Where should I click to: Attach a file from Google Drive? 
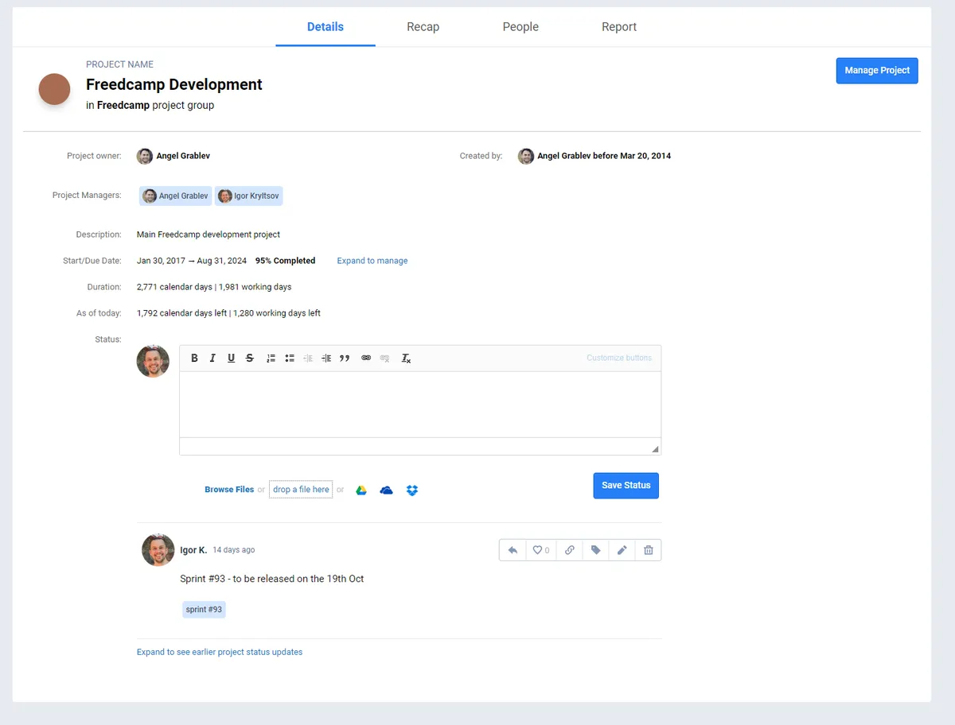coord(361,490)
